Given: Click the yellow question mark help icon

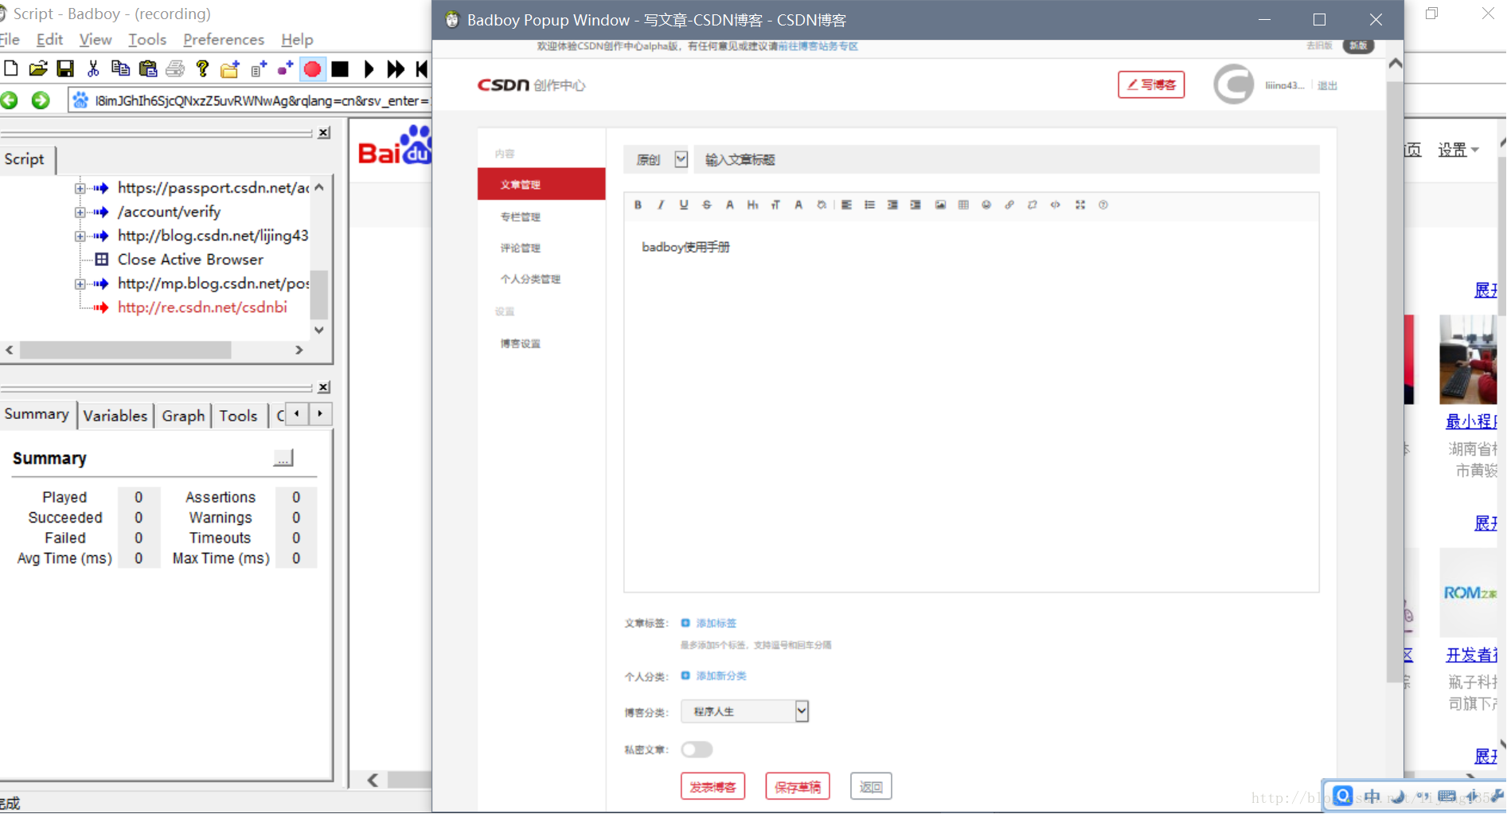Looking at the screenshot, I should (x=202, y=68).
